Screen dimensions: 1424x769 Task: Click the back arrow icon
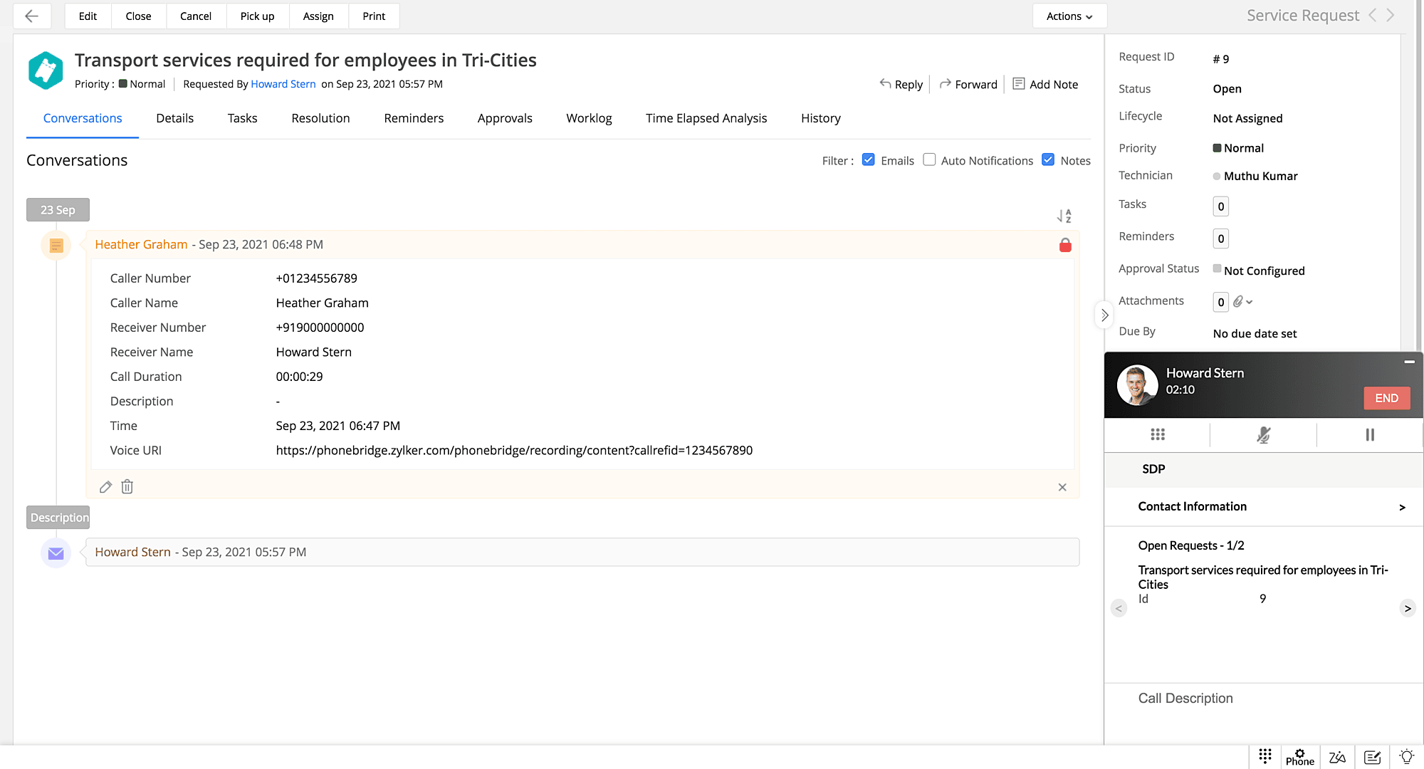coord(31,16)
